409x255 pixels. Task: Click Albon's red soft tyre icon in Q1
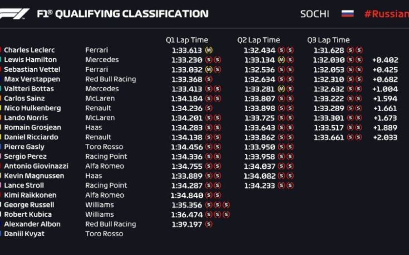click(209, 224)
